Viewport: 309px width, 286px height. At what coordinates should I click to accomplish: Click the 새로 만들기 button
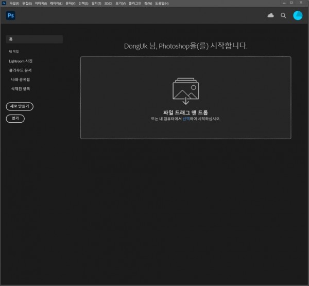20,106
